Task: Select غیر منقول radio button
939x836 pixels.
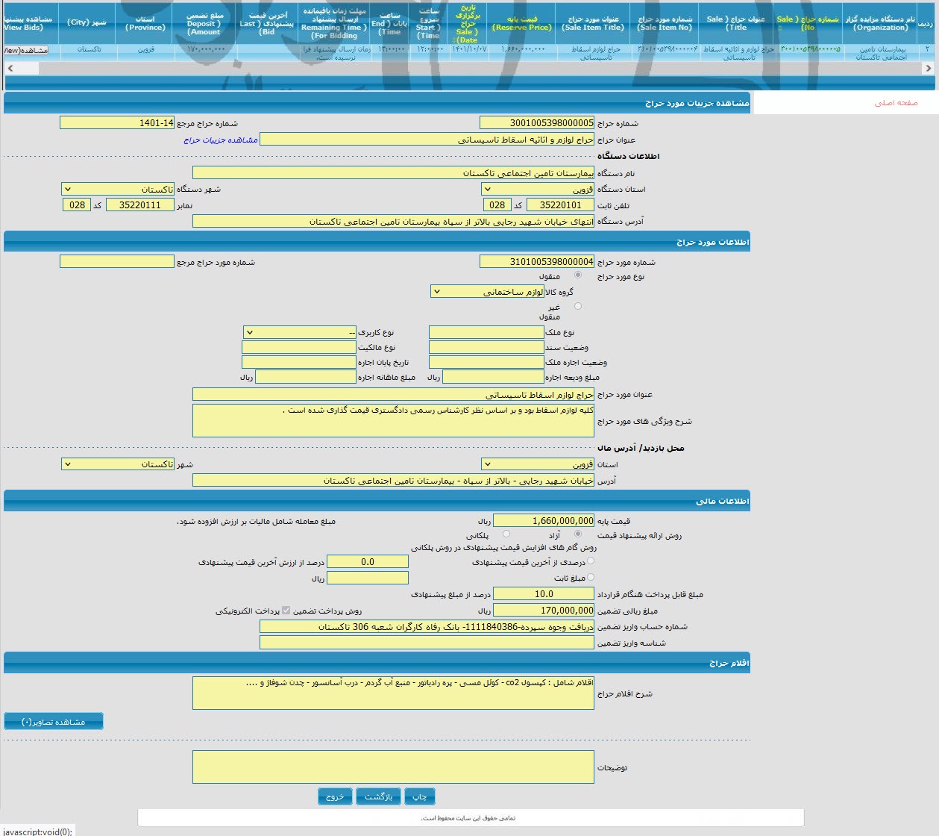Action: [578, 306]
